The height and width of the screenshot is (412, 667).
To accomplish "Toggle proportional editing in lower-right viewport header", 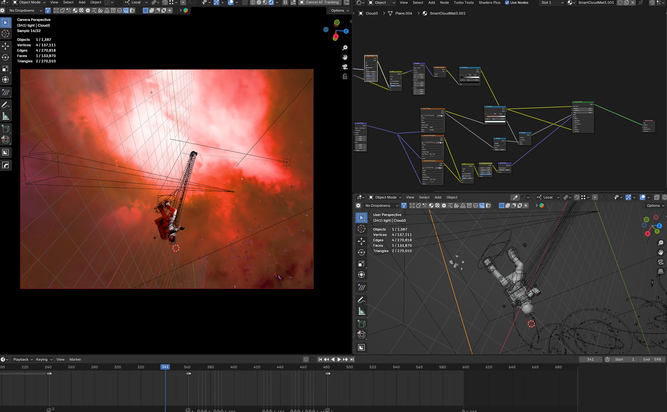I will point(595,197).
